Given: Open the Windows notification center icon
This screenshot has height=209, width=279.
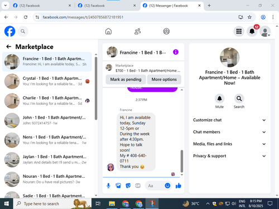Looking at the screenshot, I should pyautogui.click(x=270, y=204).
